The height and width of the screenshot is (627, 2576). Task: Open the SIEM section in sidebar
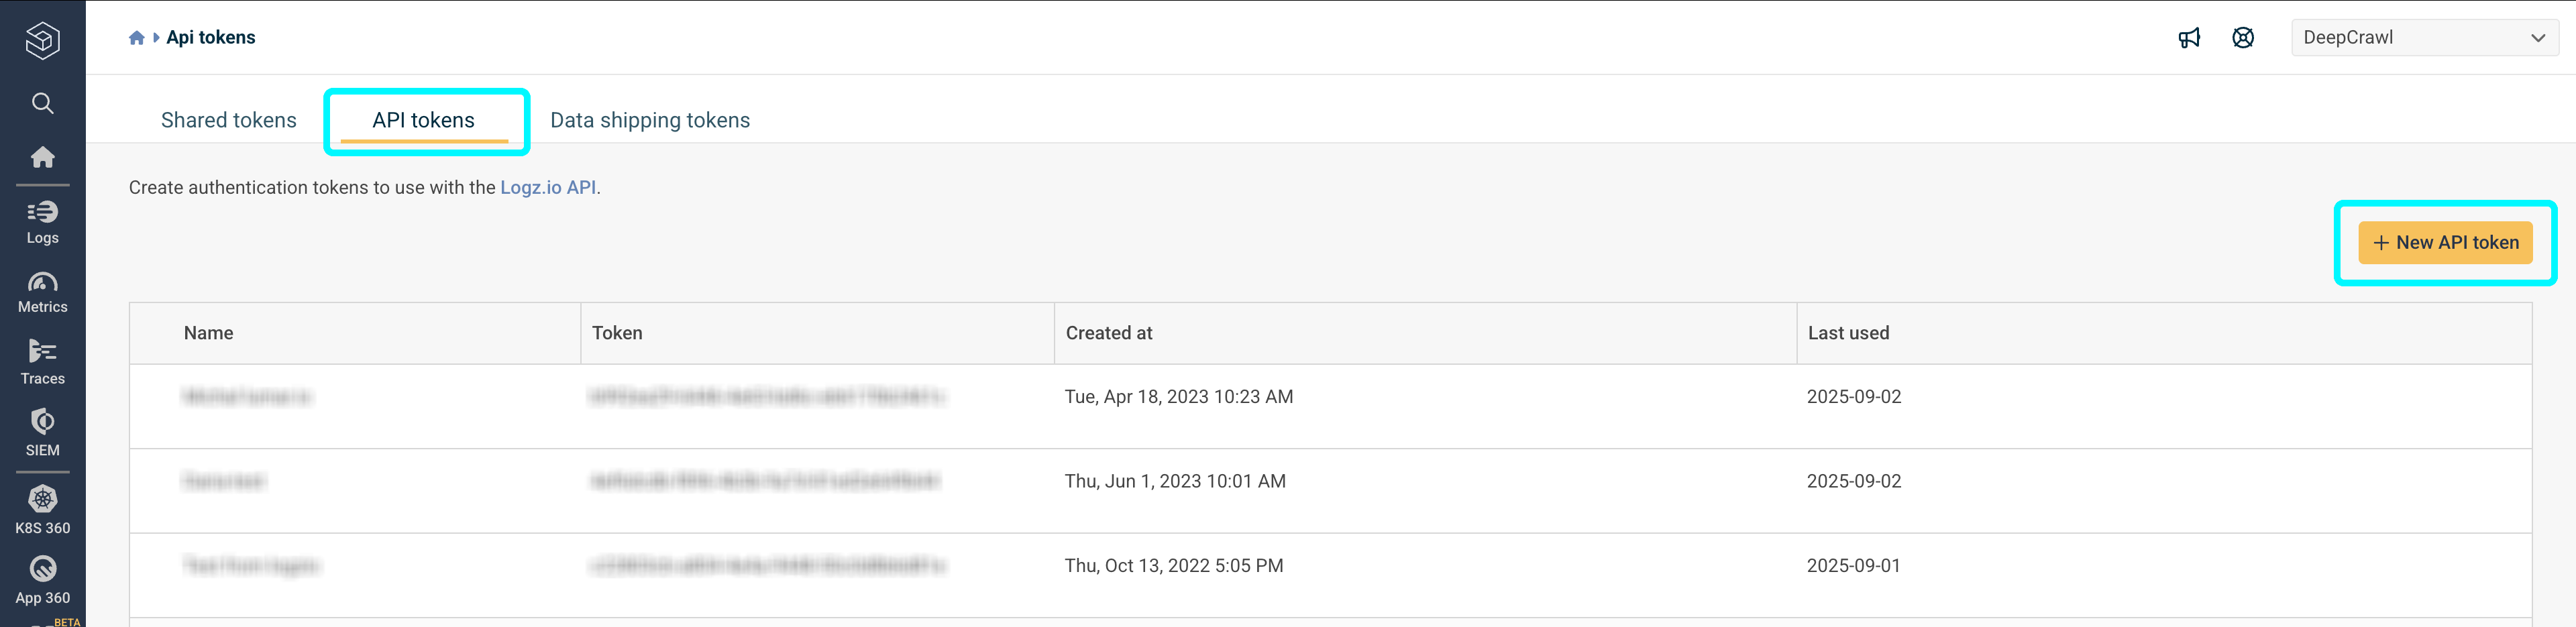[x=42, y=432]
